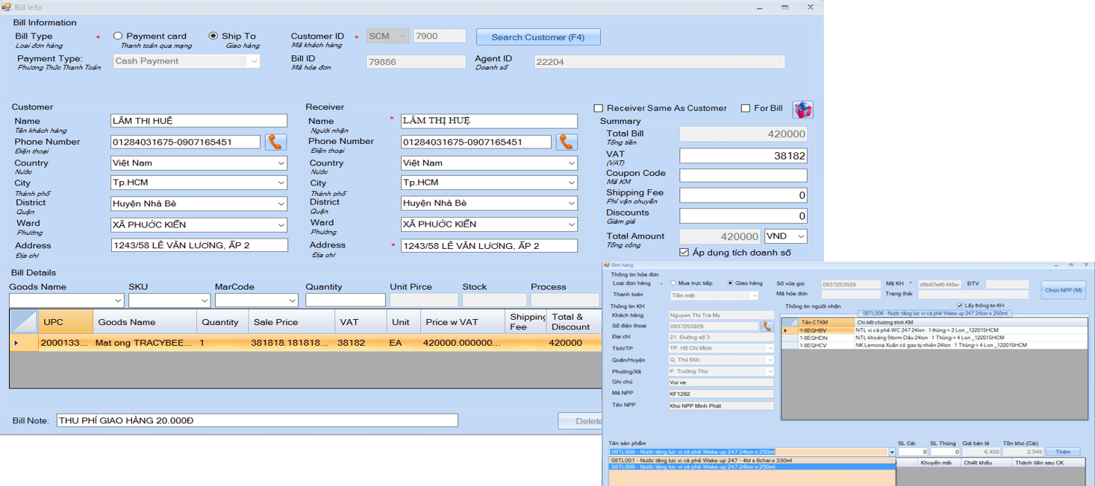Call customer using phone icon in Customer section
The image size is (1095, 486).
tap(275, 142)
